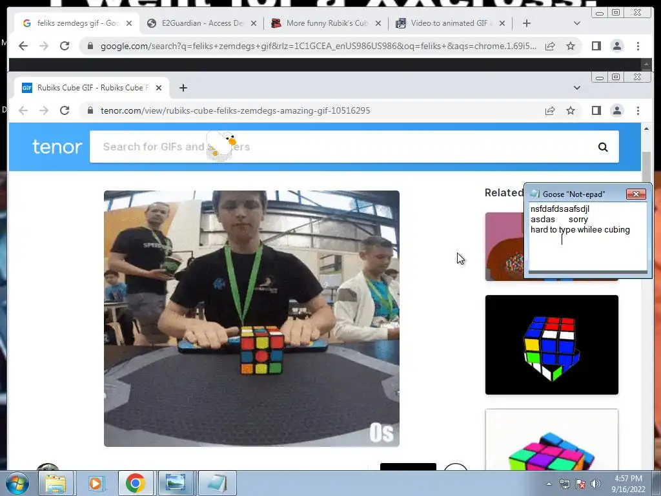Click the Feliks Zemdegs cube GIF
The image size is (661, 496).
[252, 318]
